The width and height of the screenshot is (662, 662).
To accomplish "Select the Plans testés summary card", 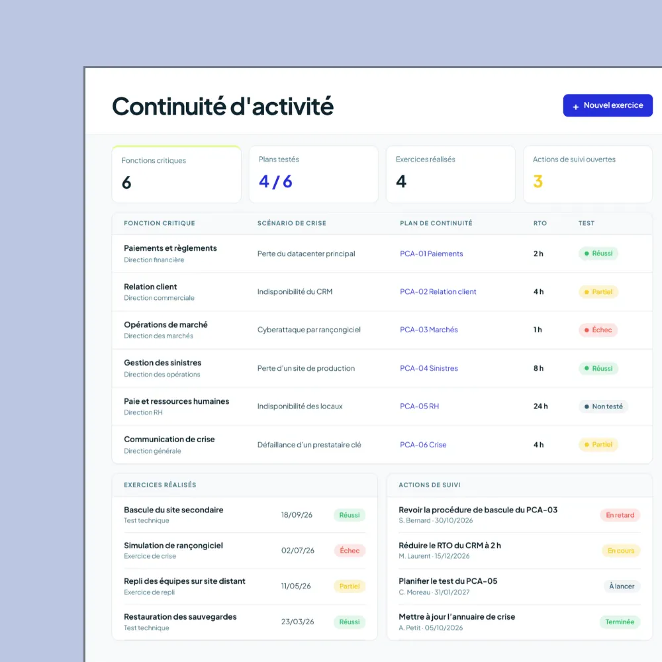I will [314, 174].
